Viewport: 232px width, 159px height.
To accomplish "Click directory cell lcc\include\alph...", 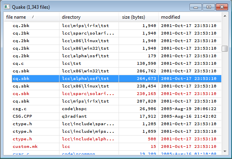I will (88, 139).
